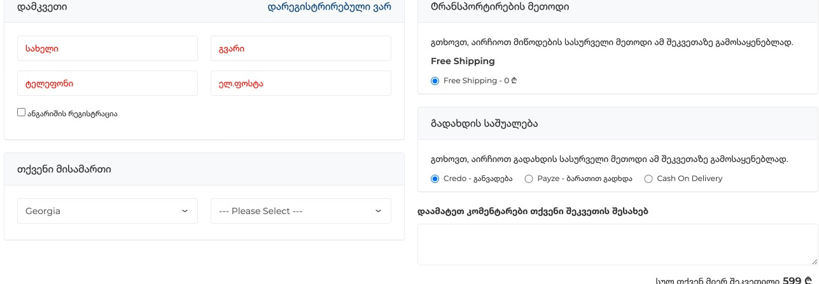Click the comment box resize handle

tap(815, 261)
